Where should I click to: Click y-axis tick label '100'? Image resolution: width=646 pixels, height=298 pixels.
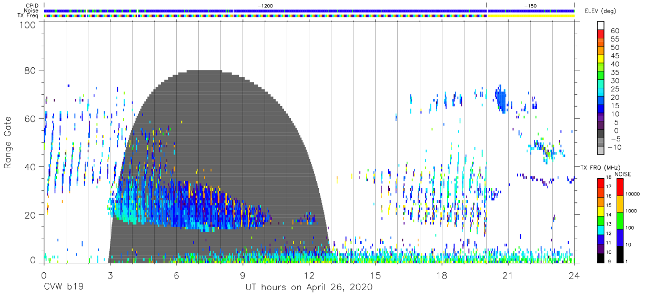tap(28, 24)
